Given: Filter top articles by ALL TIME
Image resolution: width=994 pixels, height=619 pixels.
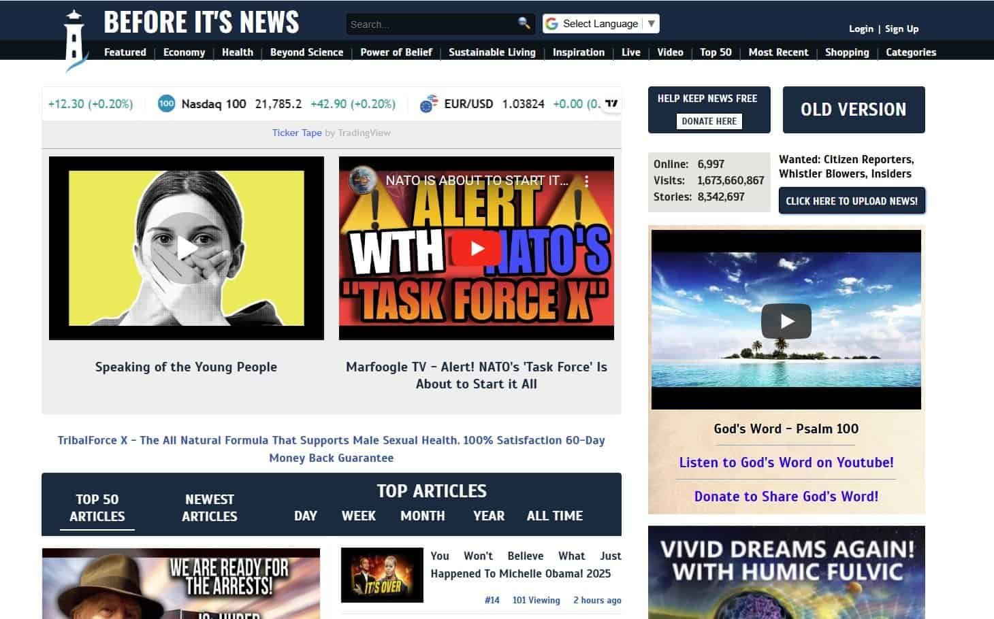Looking at the screenshot, I should (x=555, y=516).
